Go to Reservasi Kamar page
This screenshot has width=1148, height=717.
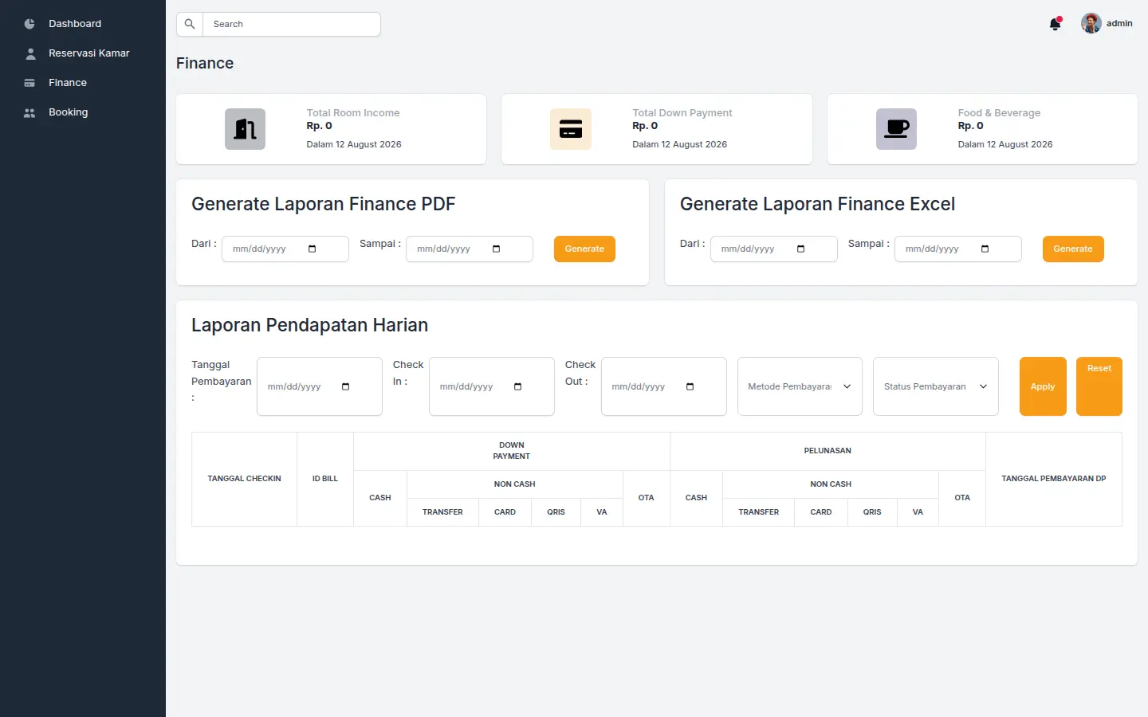pos(88,53)
